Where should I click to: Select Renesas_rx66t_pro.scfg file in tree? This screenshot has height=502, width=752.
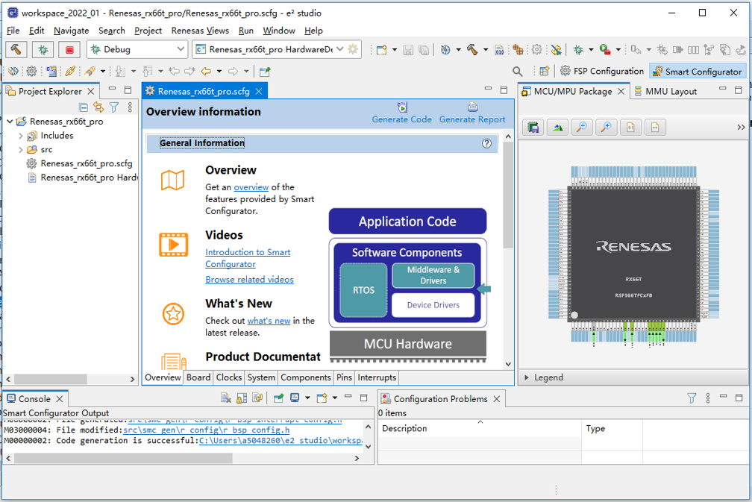87,163
